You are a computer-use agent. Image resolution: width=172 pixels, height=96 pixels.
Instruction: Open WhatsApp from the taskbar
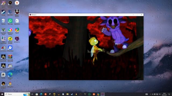(89, 94)
